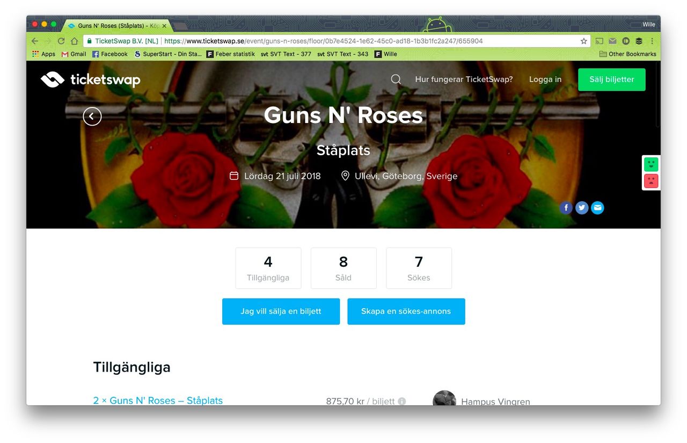Reload the page with the refresh icon
687x443 pixels.
coord(61,41)
